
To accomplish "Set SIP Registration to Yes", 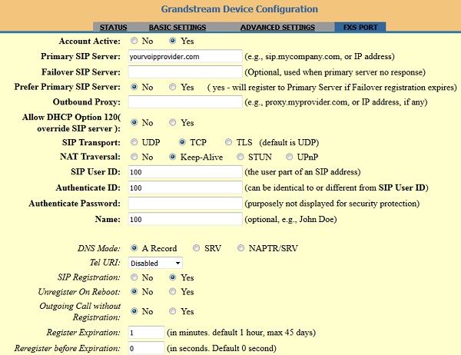I will pyautogui.click(x=173, y=277).
